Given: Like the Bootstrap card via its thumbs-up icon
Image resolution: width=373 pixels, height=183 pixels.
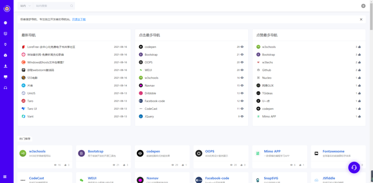Looking at the screenshot, I should tap(124, 165).
